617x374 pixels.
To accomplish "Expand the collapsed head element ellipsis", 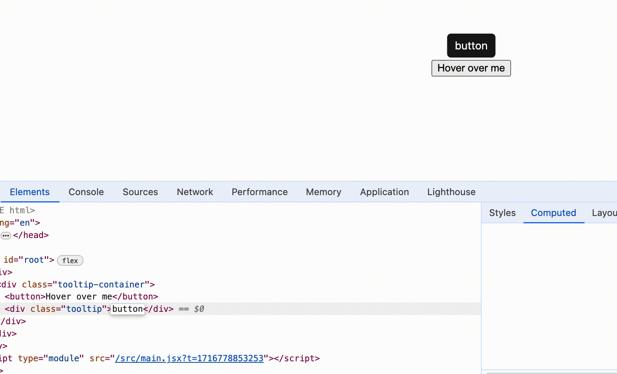I will (x=6, y=235).
